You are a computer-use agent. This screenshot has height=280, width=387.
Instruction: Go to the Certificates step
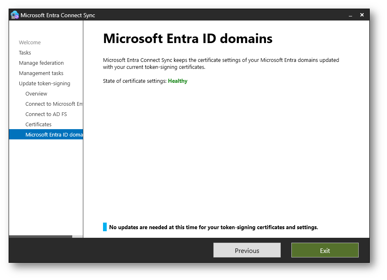[x=39, y=125]
